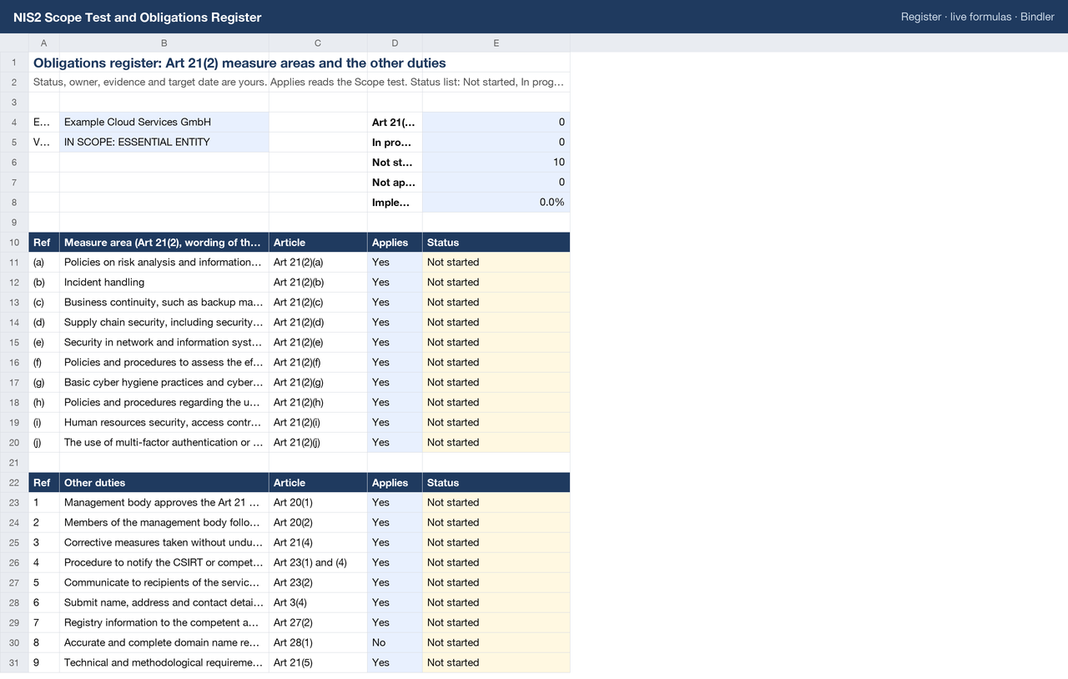Image resolution: width=1068 pixels, height=679 pixels.
Task: Click cell 'Incident handling'
Action: pos(164,283)
